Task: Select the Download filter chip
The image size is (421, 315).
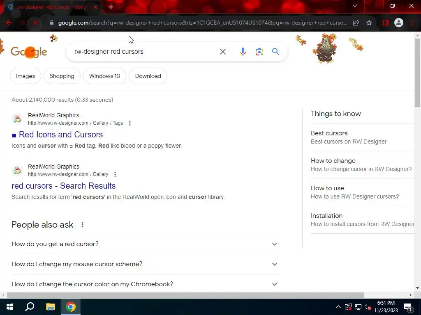Action: 148,76
